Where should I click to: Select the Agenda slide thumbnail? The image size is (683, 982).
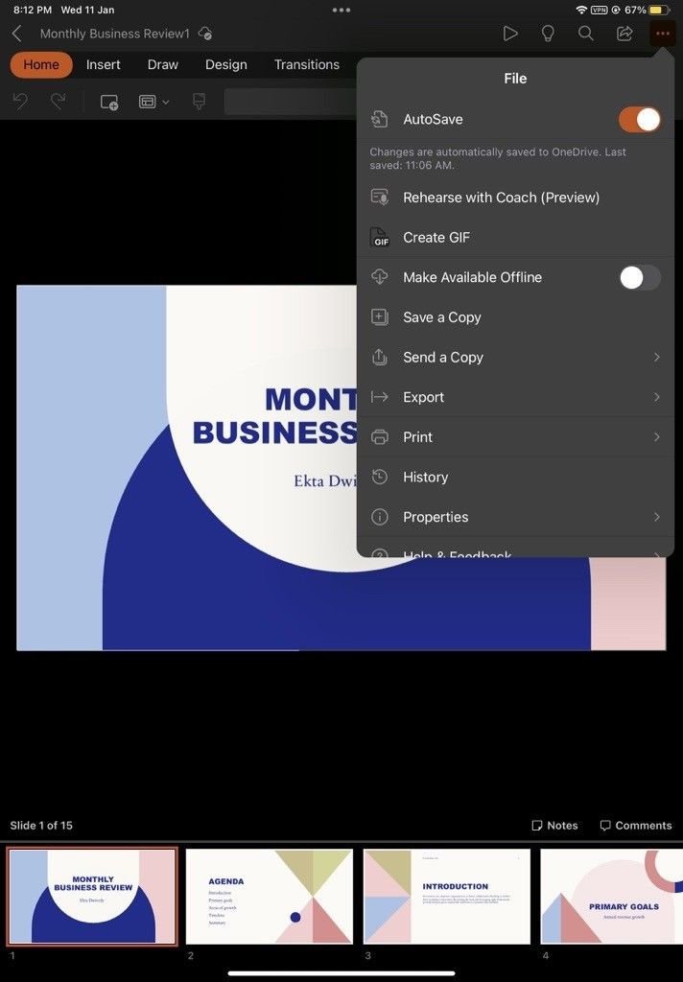click(270, 897)
